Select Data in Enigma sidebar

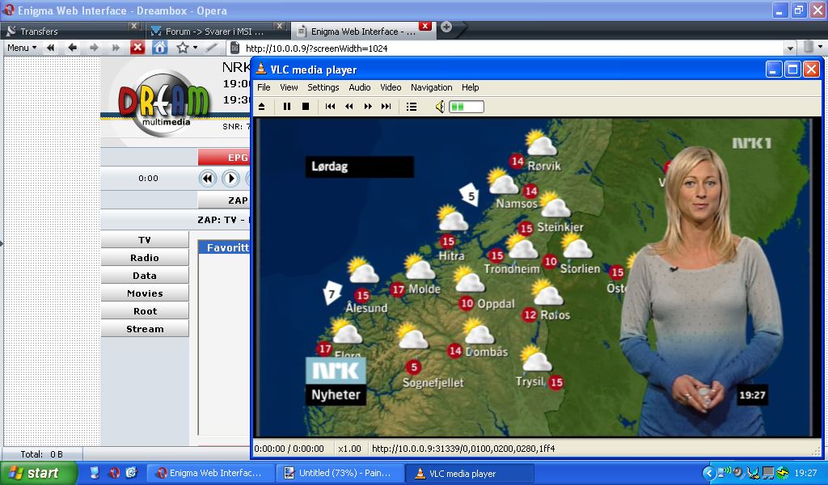145,276
